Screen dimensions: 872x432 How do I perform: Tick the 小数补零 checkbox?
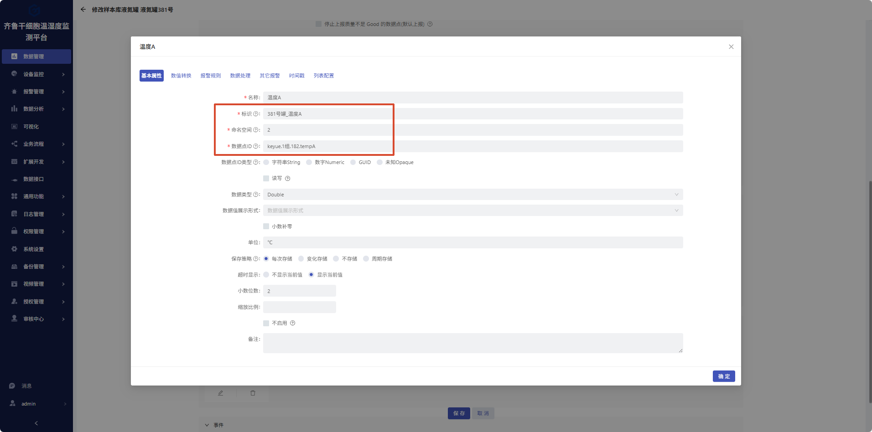pos(266,226)
